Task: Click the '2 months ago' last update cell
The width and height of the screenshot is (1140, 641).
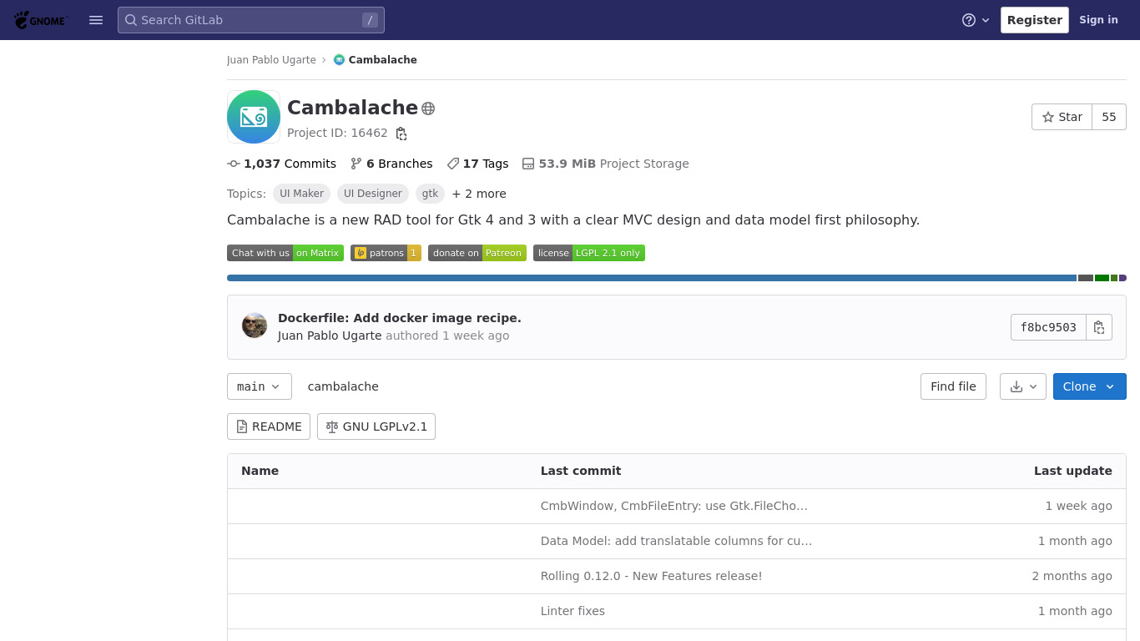Action: click(1072, 576)
